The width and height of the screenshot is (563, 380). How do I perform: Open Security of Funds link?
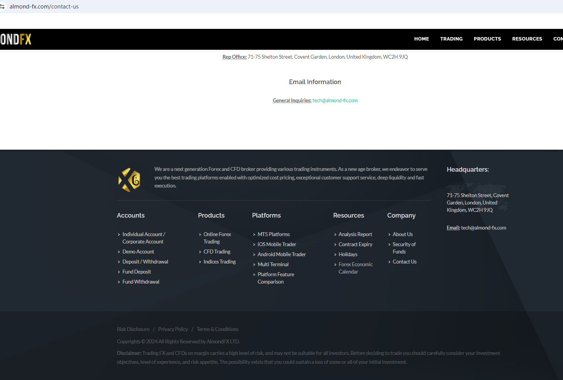click(x=404, y=248)
